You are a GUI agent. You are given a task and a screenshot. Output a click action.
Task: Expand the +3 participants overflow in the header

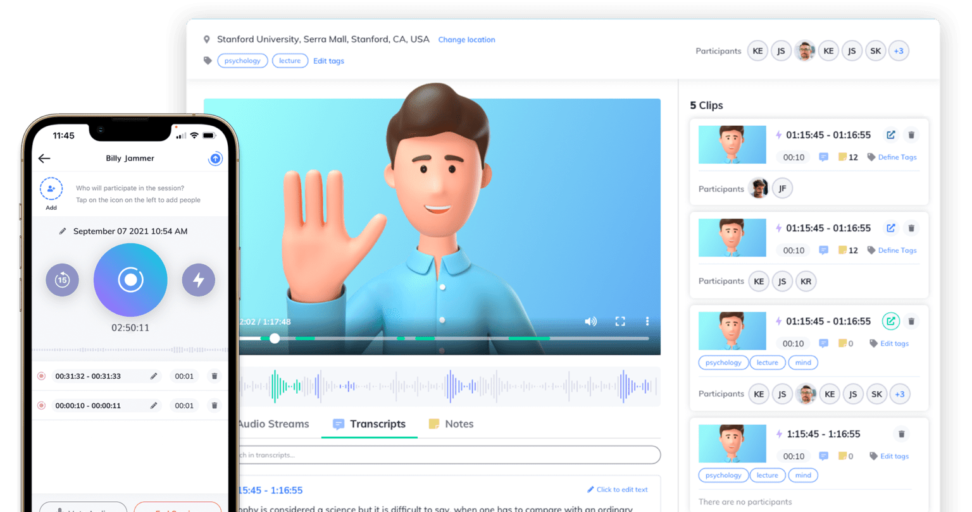coord(899,51)
